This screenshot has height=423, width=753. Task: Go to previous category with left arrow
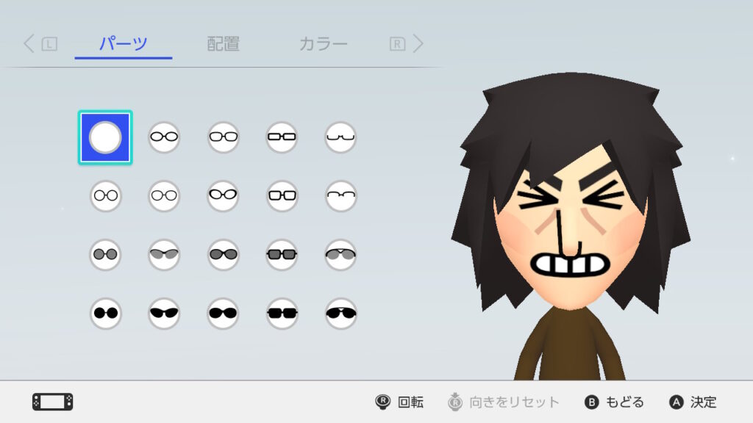(x=29, y=43)
